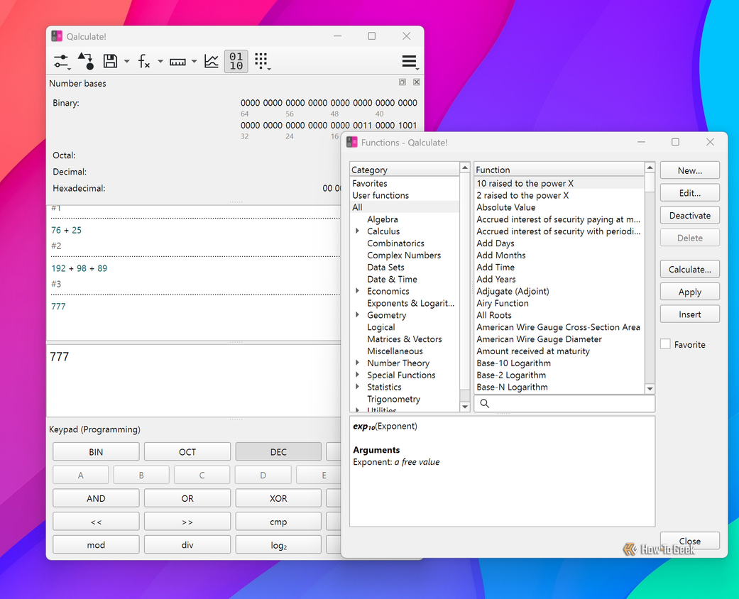Toggle the DEC base button

pyautogui.click(x=278, y=451)
